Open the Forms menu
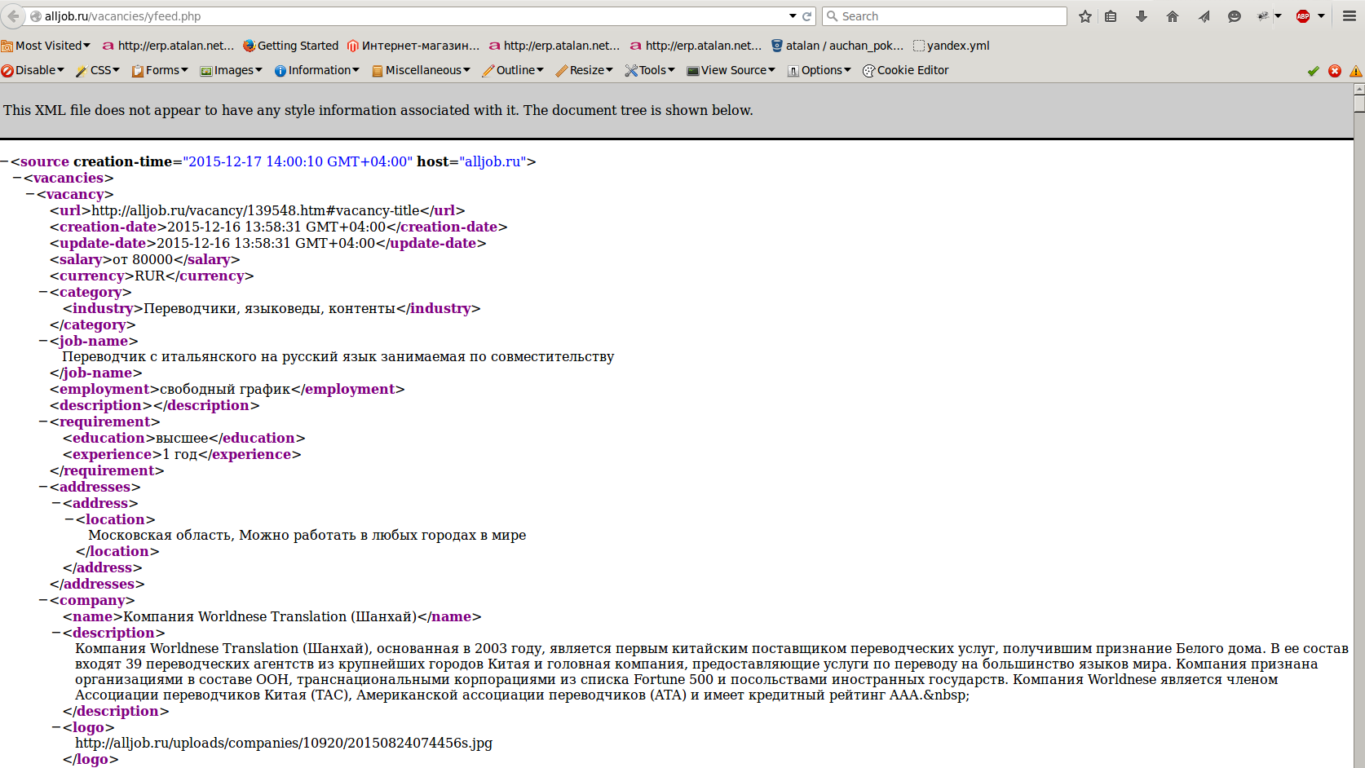This screenshot has height=768, width=1365. click(160, 70)
